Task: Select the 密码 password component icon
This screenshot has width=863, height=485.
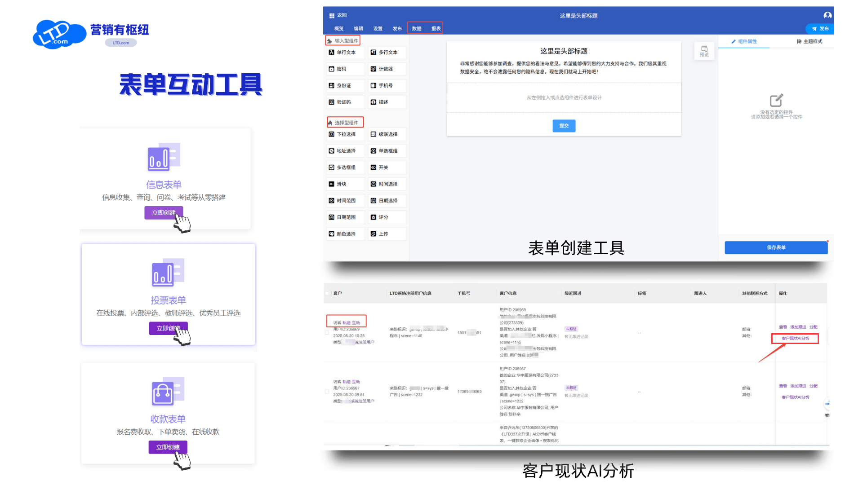Action: pos(331,69)
